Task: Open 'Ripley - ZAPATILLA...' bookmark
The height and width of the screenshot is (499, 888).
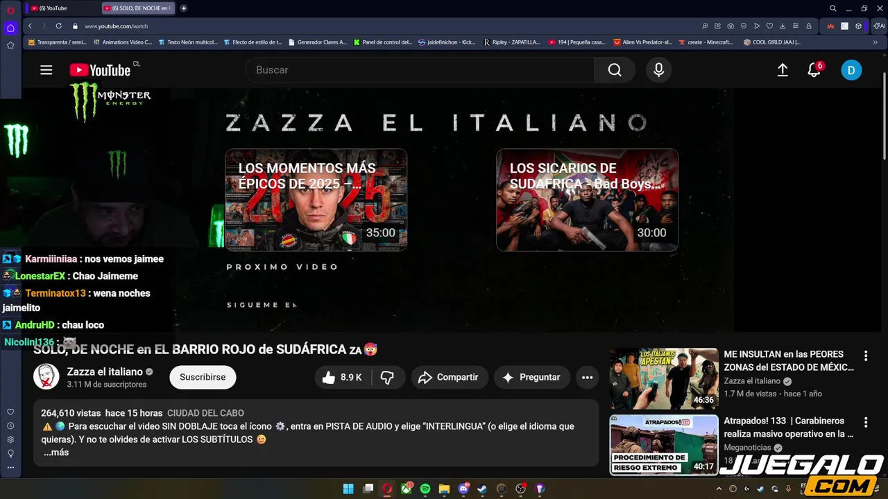Action: pos(512,42)
